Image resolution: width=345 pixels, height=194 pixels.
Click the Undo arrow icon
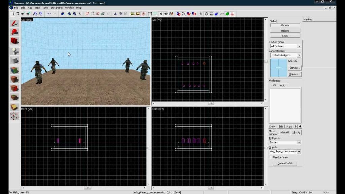49,14
